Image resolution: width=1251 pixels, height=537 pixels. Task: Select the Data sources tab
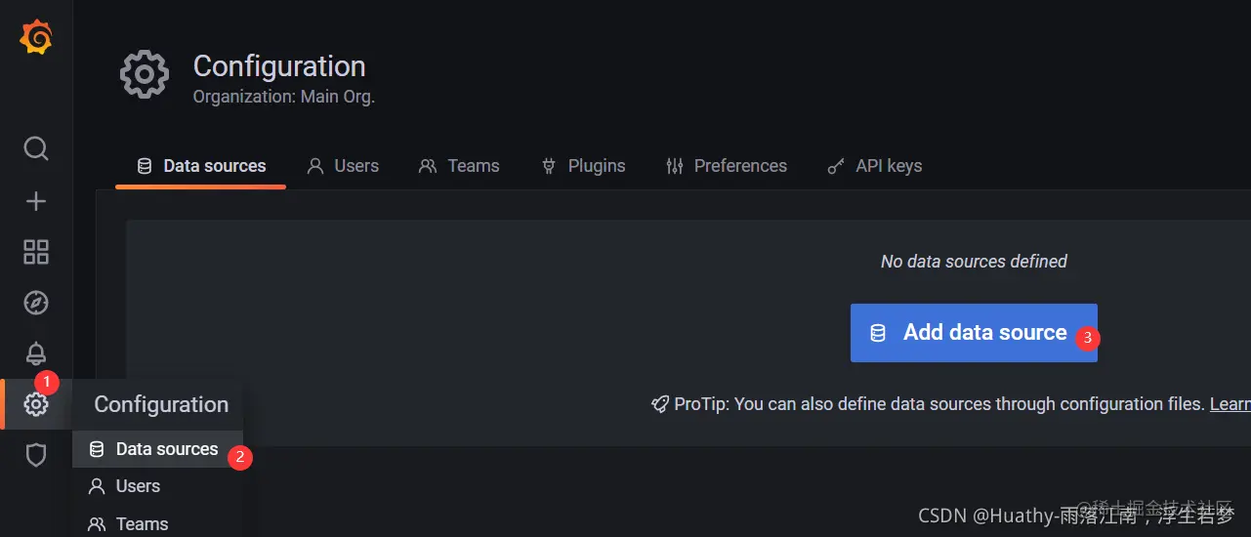201,166
